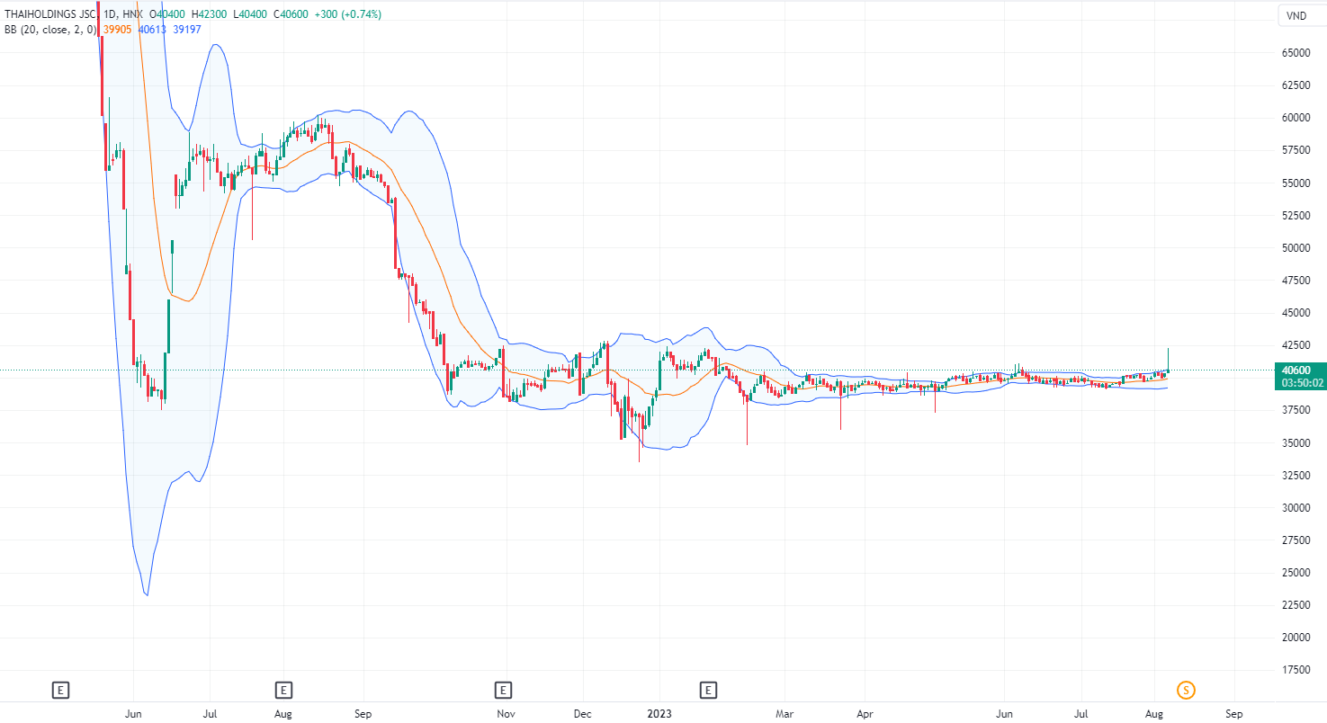Click the Mar label on time axis

(785, 713)
